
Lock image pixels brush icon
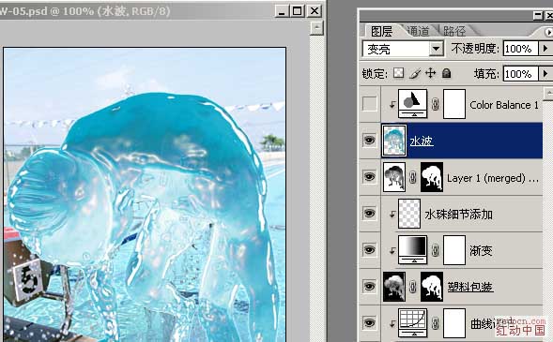coord(415,73)
